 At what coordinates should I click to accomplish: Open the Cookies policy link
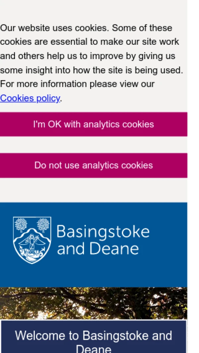pos(30,98)
